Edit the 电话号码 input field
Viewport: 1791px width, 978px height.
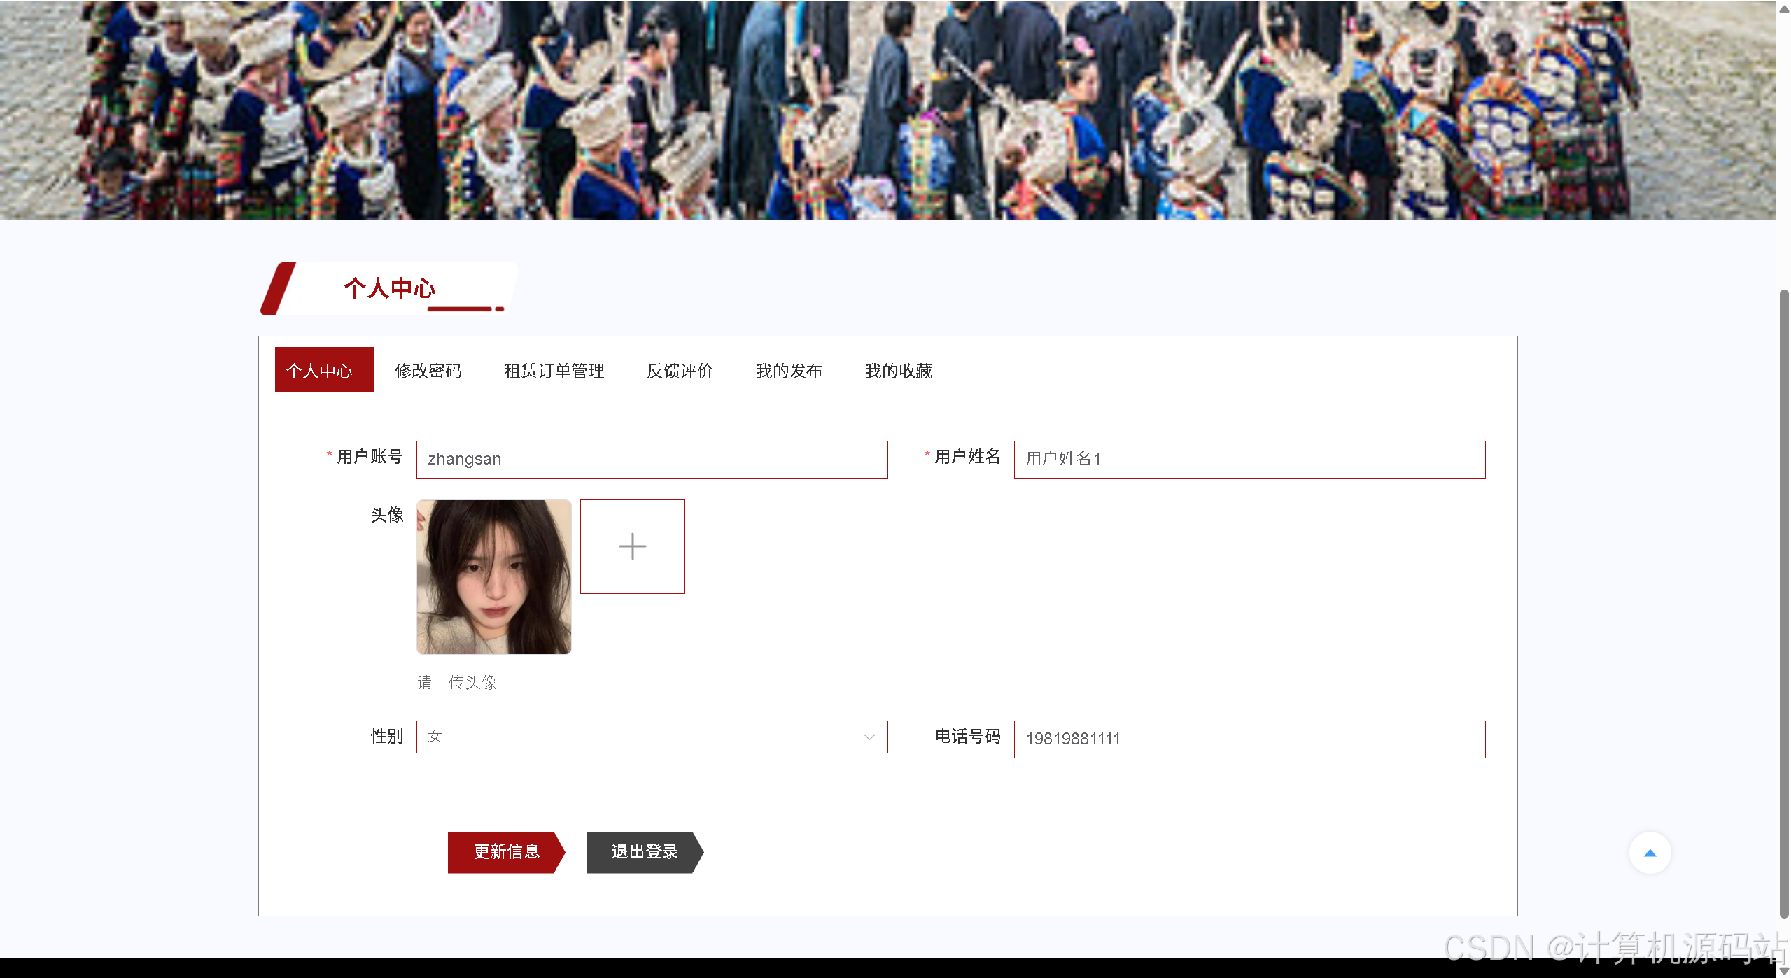1249,739
